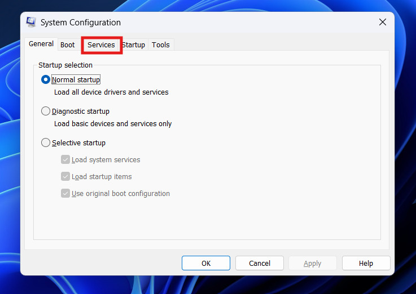The height and width of the screenshot is (294, 416).
Task: Open the Tools tab
Action: [161, 44]
